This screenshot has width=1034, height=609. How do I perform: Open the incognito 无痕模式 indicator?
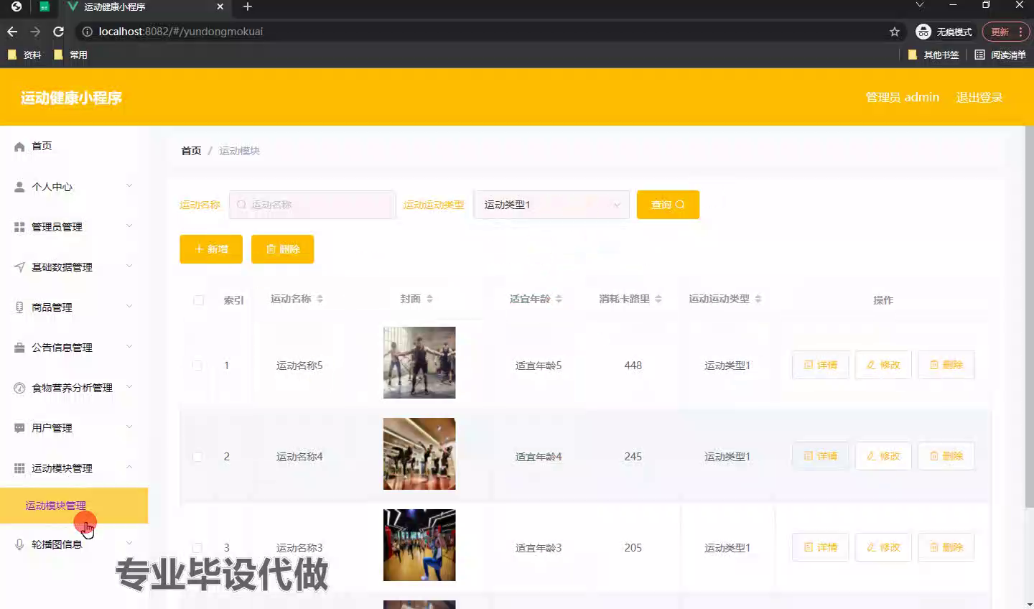[x=944, y=32]
